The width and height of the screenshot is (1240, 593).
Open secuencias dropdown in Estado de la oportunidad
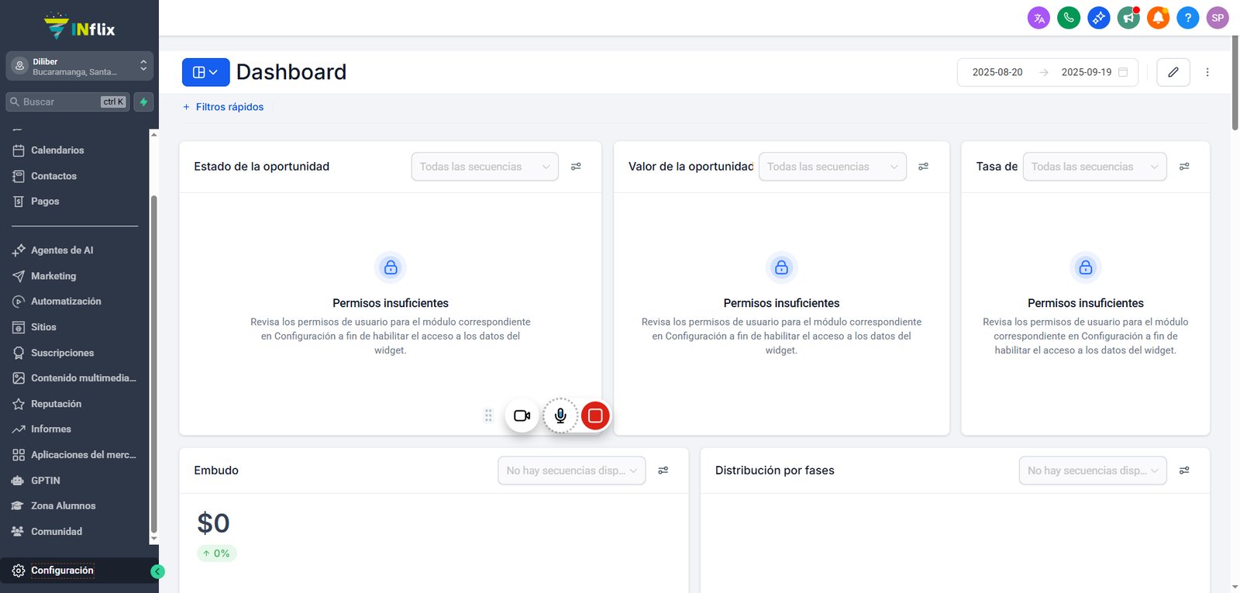click(x=484, y=167)
